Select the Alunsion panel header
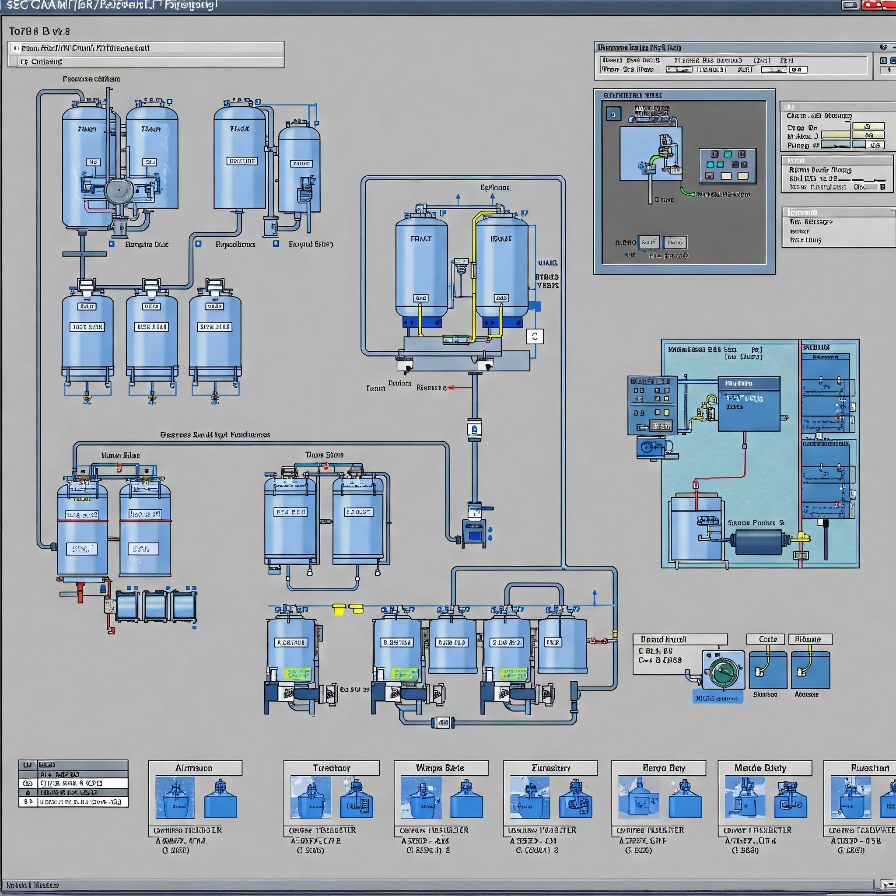 [195, 768]
